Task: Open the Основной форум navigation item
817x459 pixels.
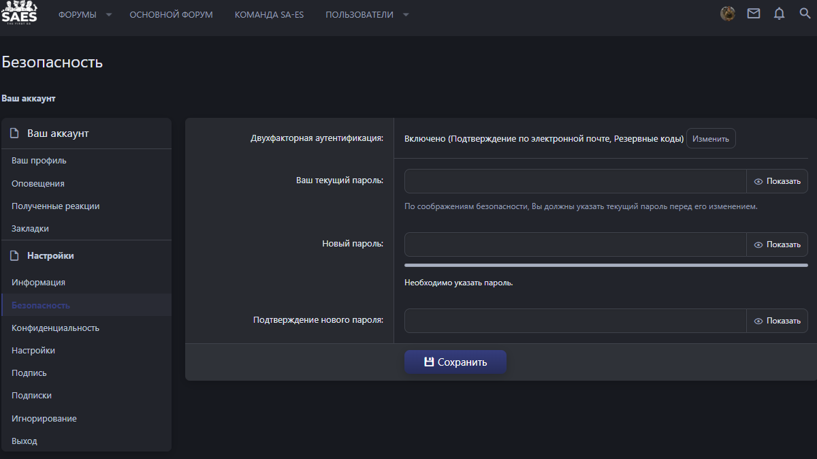Action: 171,14
